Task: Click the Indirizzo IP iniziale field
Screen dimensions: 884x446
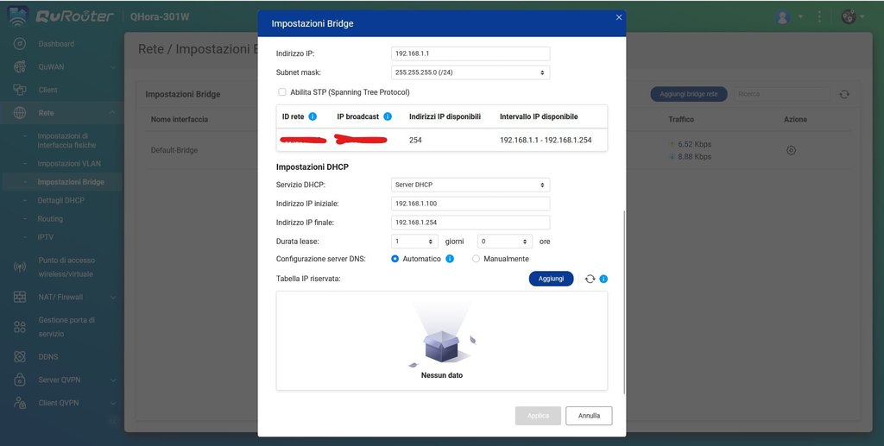Action: pos(470,204)
